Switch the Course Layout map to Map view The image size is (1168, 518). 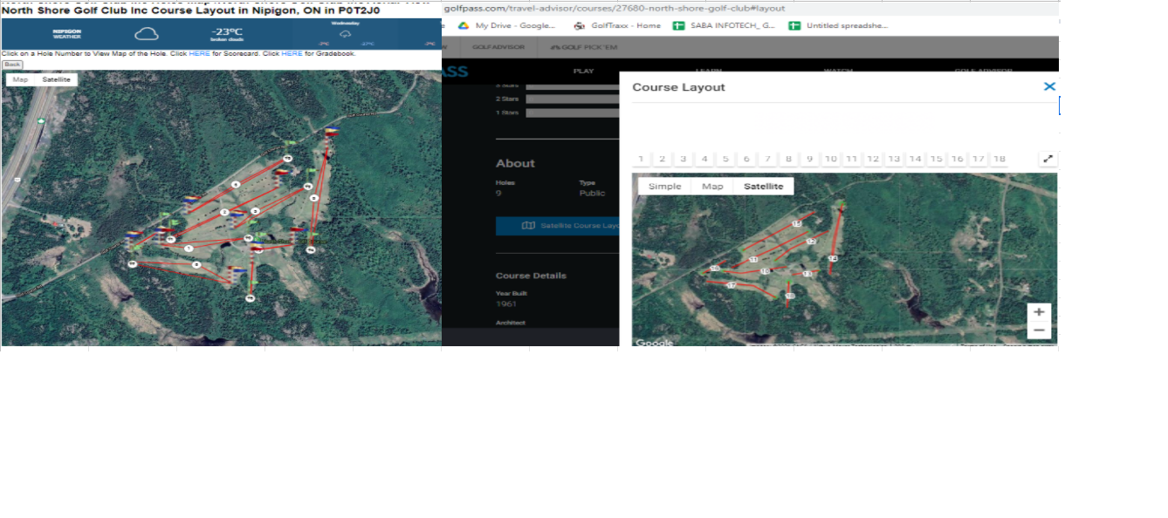tap(712, 187)
